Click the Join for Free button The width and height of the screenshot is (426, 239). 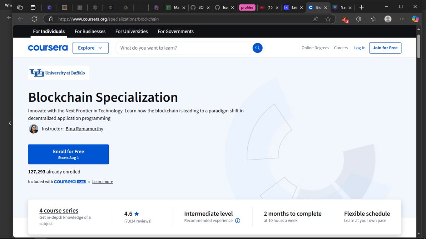tap(385, 48)
